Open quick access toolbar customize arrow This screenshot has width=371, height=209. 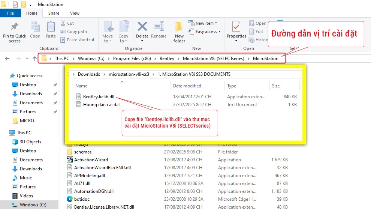[x=30, y=5]
